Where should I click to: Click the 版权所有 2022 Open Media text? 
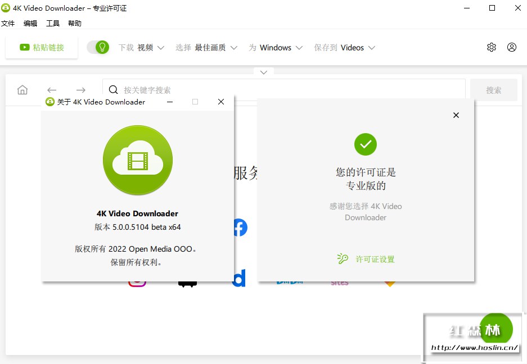[x=136, y=249]
